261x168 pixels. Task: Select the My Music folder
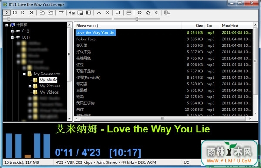click(x=48, y=80)
